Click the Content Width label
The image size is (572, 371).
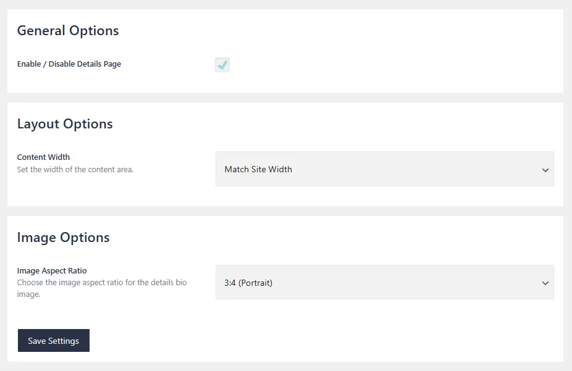[43, 157]
